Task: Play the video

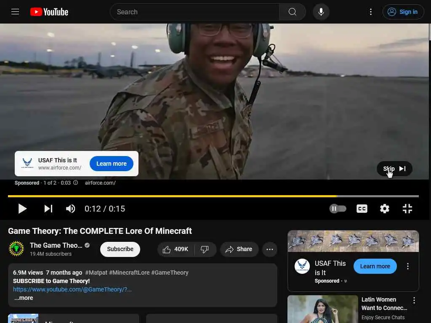Action: [x=22, y=209]
